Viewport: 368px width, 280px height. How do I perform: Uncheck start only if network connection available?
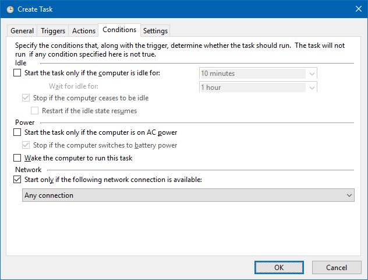pos(17,180)
